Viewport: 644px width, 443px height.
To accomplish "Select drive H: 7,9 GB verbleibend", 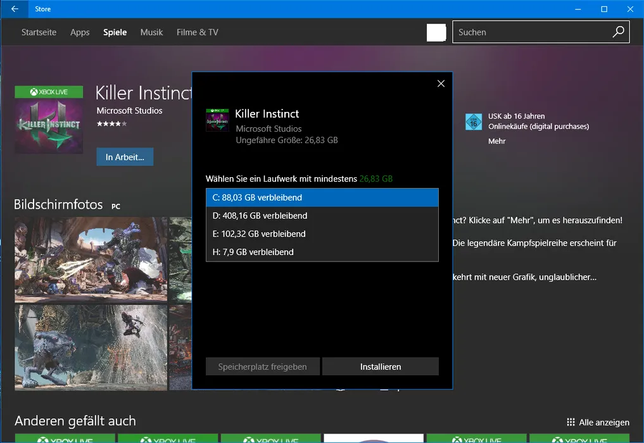I will pyautogui.click(x=322, y=252).
